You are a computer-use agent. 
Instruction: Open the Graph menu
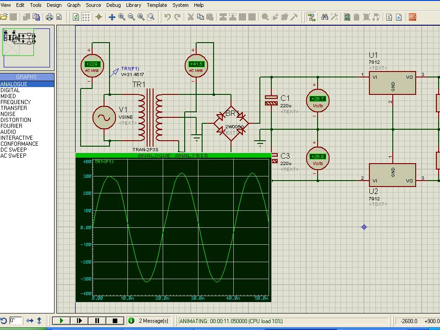pyautogui.click(x=73, y=5)
